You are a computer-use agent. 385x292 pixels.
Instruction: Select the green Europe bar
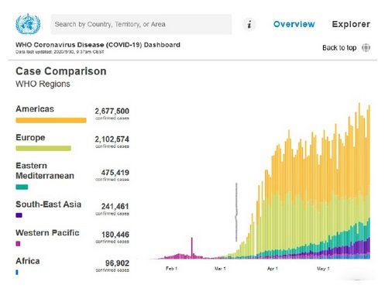pos(43,148)
